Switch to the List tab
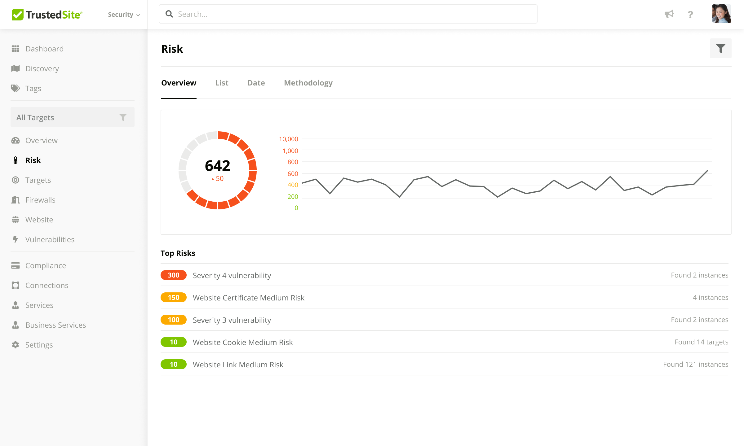 pyautogui.click(x=222, y=83)
